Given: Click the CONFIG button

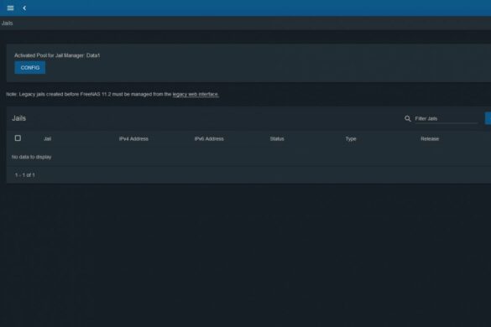Looking at the screenshot, I should (29, 68).
